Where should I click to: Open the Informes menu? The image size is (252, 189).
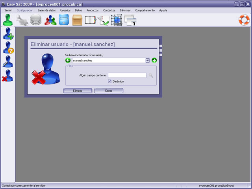point(125,10)
